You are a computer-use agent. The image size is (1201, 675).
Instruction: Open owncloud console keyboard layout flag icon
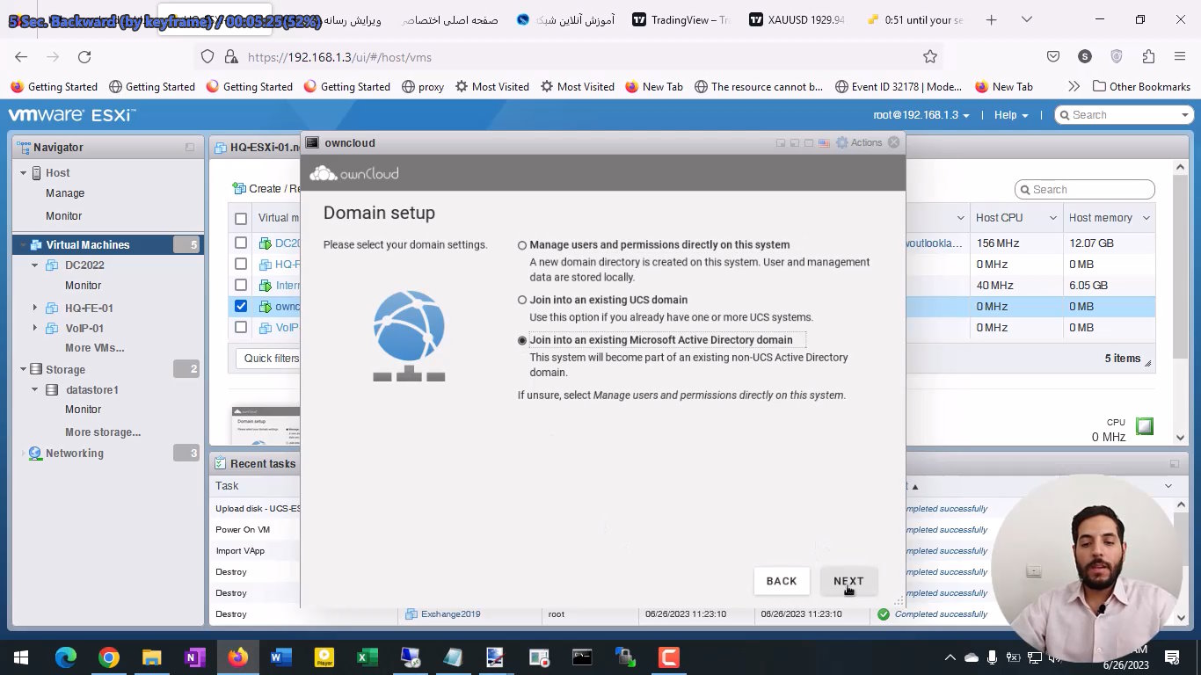click(x=824, y=142)
